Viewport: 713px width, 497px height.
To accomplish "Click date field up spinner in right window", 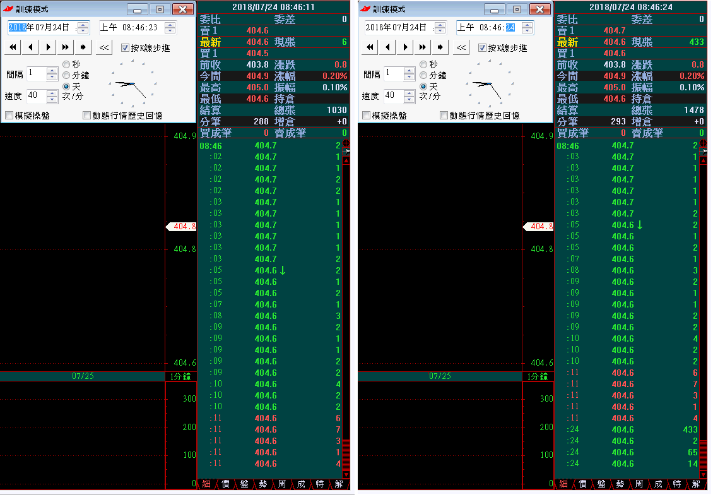I will 440,24.
